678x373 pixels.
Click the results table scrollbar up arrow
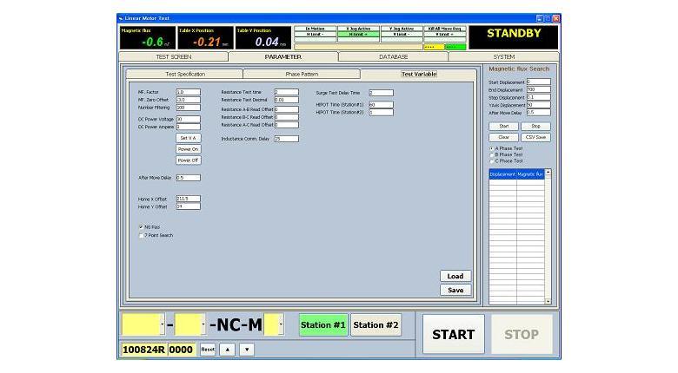click(548, 173)
